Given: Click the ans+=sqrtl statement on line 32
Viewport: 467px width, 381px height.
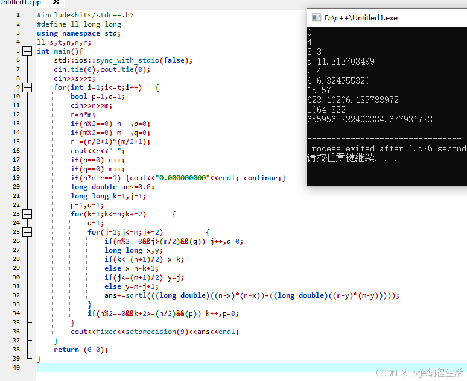Looking at the screenshot, I should 252,295.
